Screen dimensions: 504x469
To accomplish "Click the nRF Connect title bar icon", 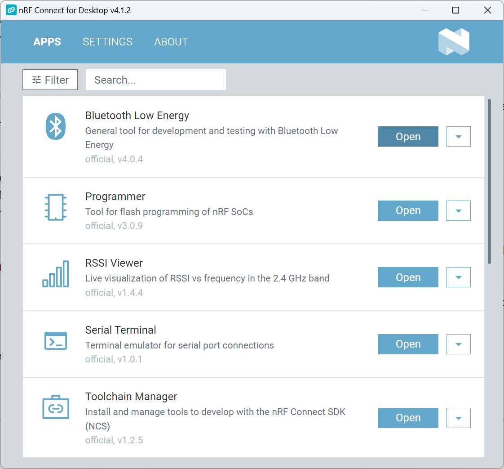I will [11, 10].
